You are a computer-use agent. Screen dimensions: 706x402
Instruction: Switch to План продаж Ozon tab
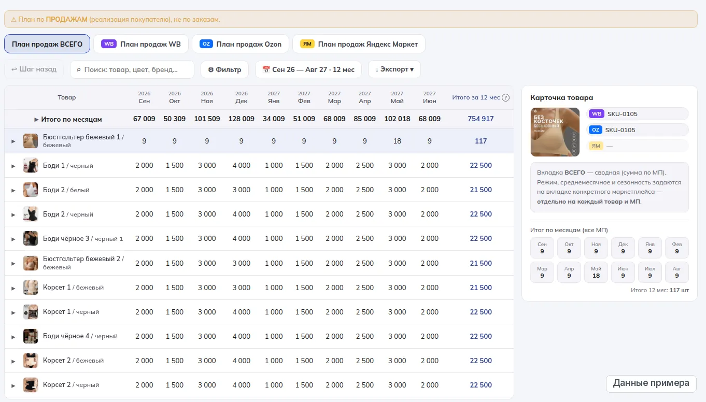click(x=241, y=44)
